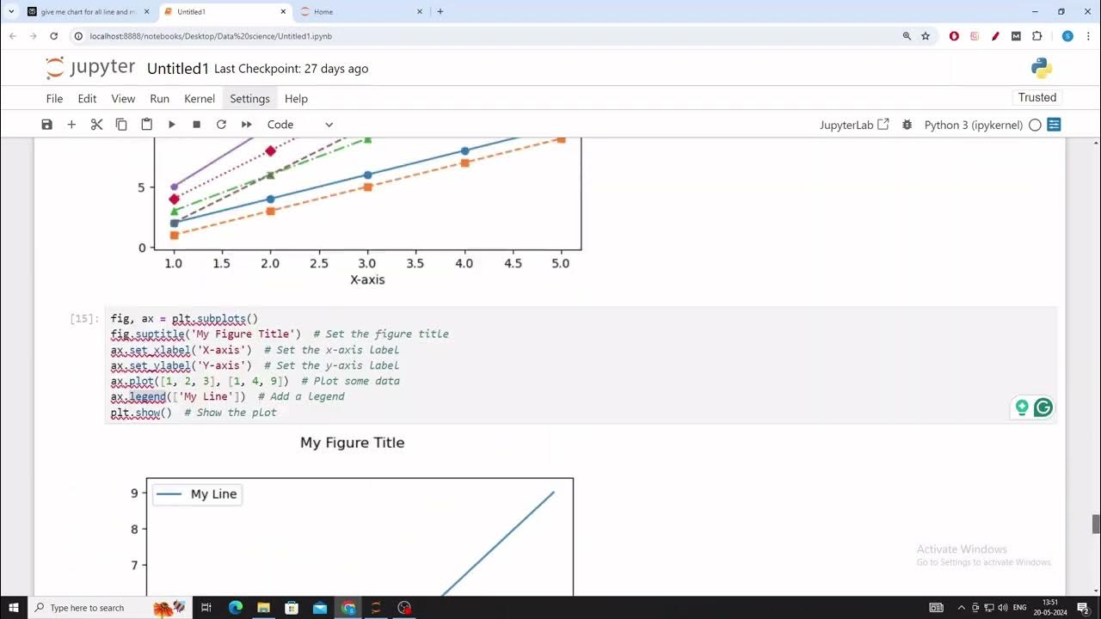Viewport: 1101px width, 619px height.
Task: Open the cell type Code dropdown
Action: (x=299, y=125)
